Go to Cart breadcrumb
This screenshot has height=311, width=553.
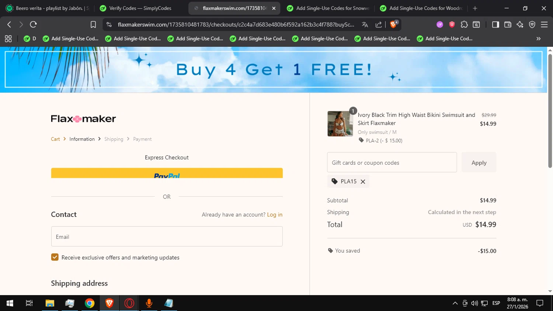coord(55,139)
